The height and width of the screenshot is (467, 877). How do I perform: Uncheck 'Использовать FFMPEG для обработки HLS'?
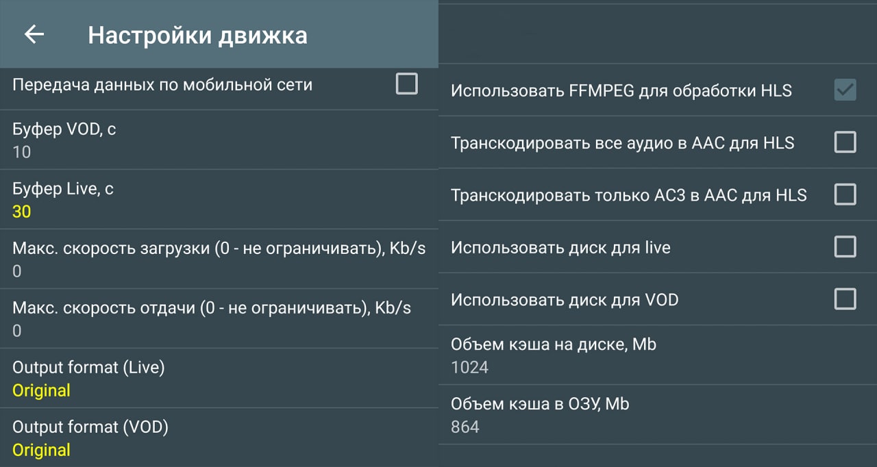coord(845,90)
